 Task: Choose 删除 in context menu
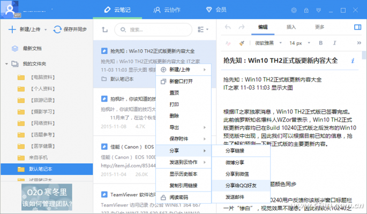point(183,116)
